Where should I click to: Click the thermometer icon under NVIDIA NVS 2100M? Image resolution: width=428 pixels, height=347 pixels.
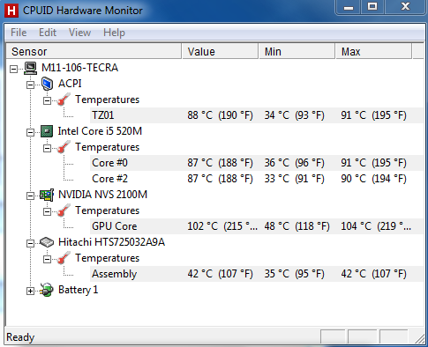[64, 210]
